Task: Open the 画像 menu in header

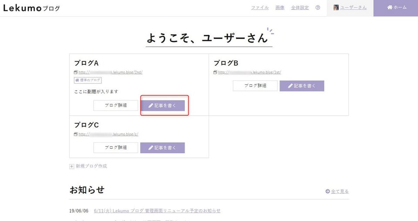Action: point(280,8)
